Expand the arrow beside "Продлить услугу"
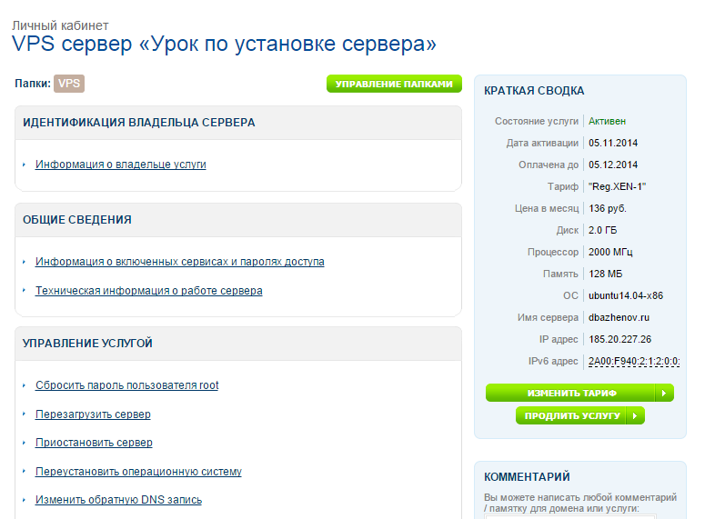This screenshot has height=519, width=715. click(x=636, y=415)
